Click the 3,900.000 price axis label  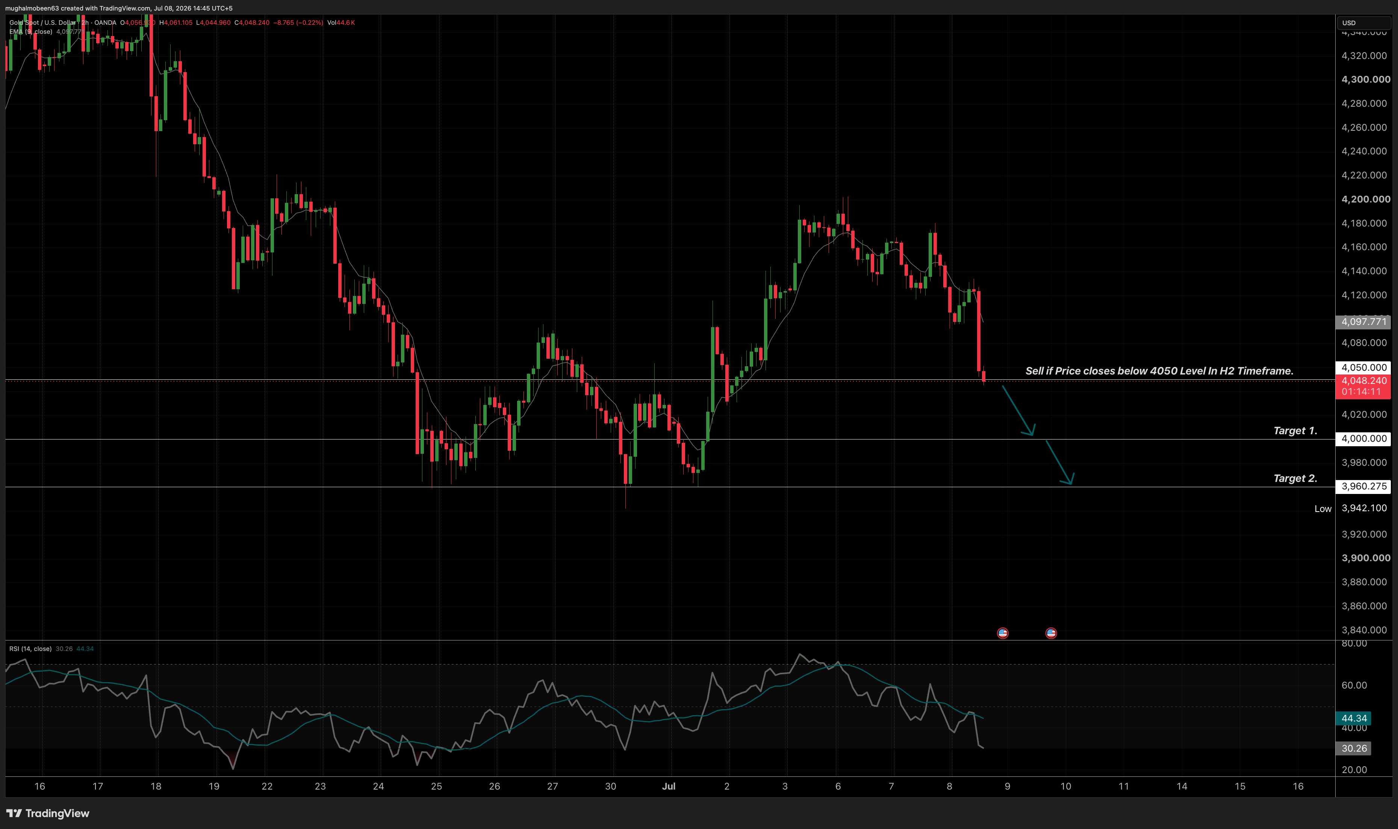coord(1366,558)
